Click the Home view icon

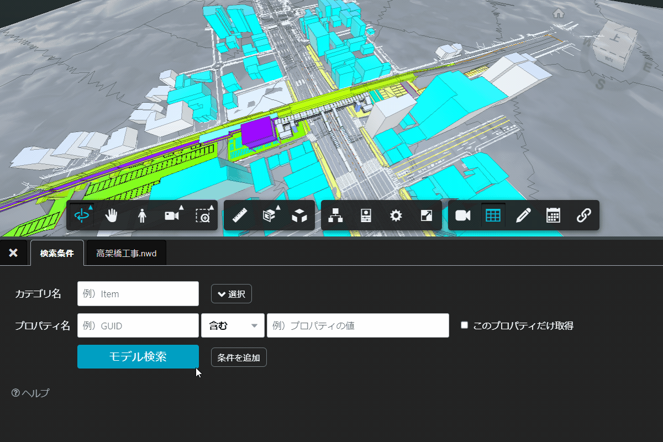[559, 13]
